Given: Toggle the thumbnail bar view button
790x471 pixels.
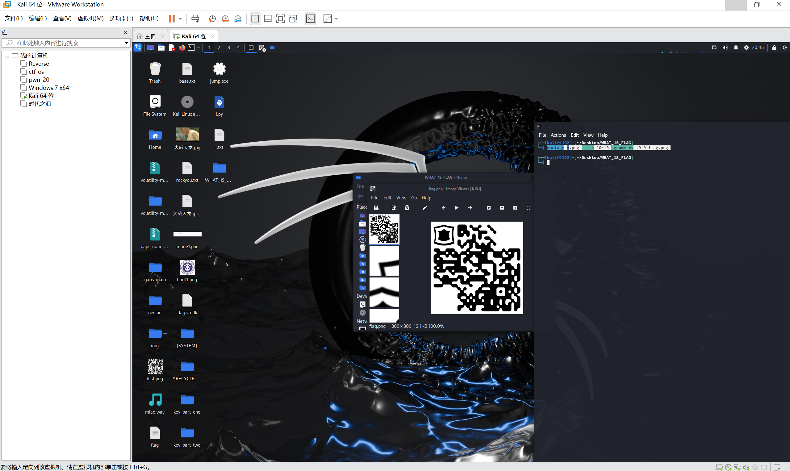Looking at the screenshot, I should (x=268, y=19).
